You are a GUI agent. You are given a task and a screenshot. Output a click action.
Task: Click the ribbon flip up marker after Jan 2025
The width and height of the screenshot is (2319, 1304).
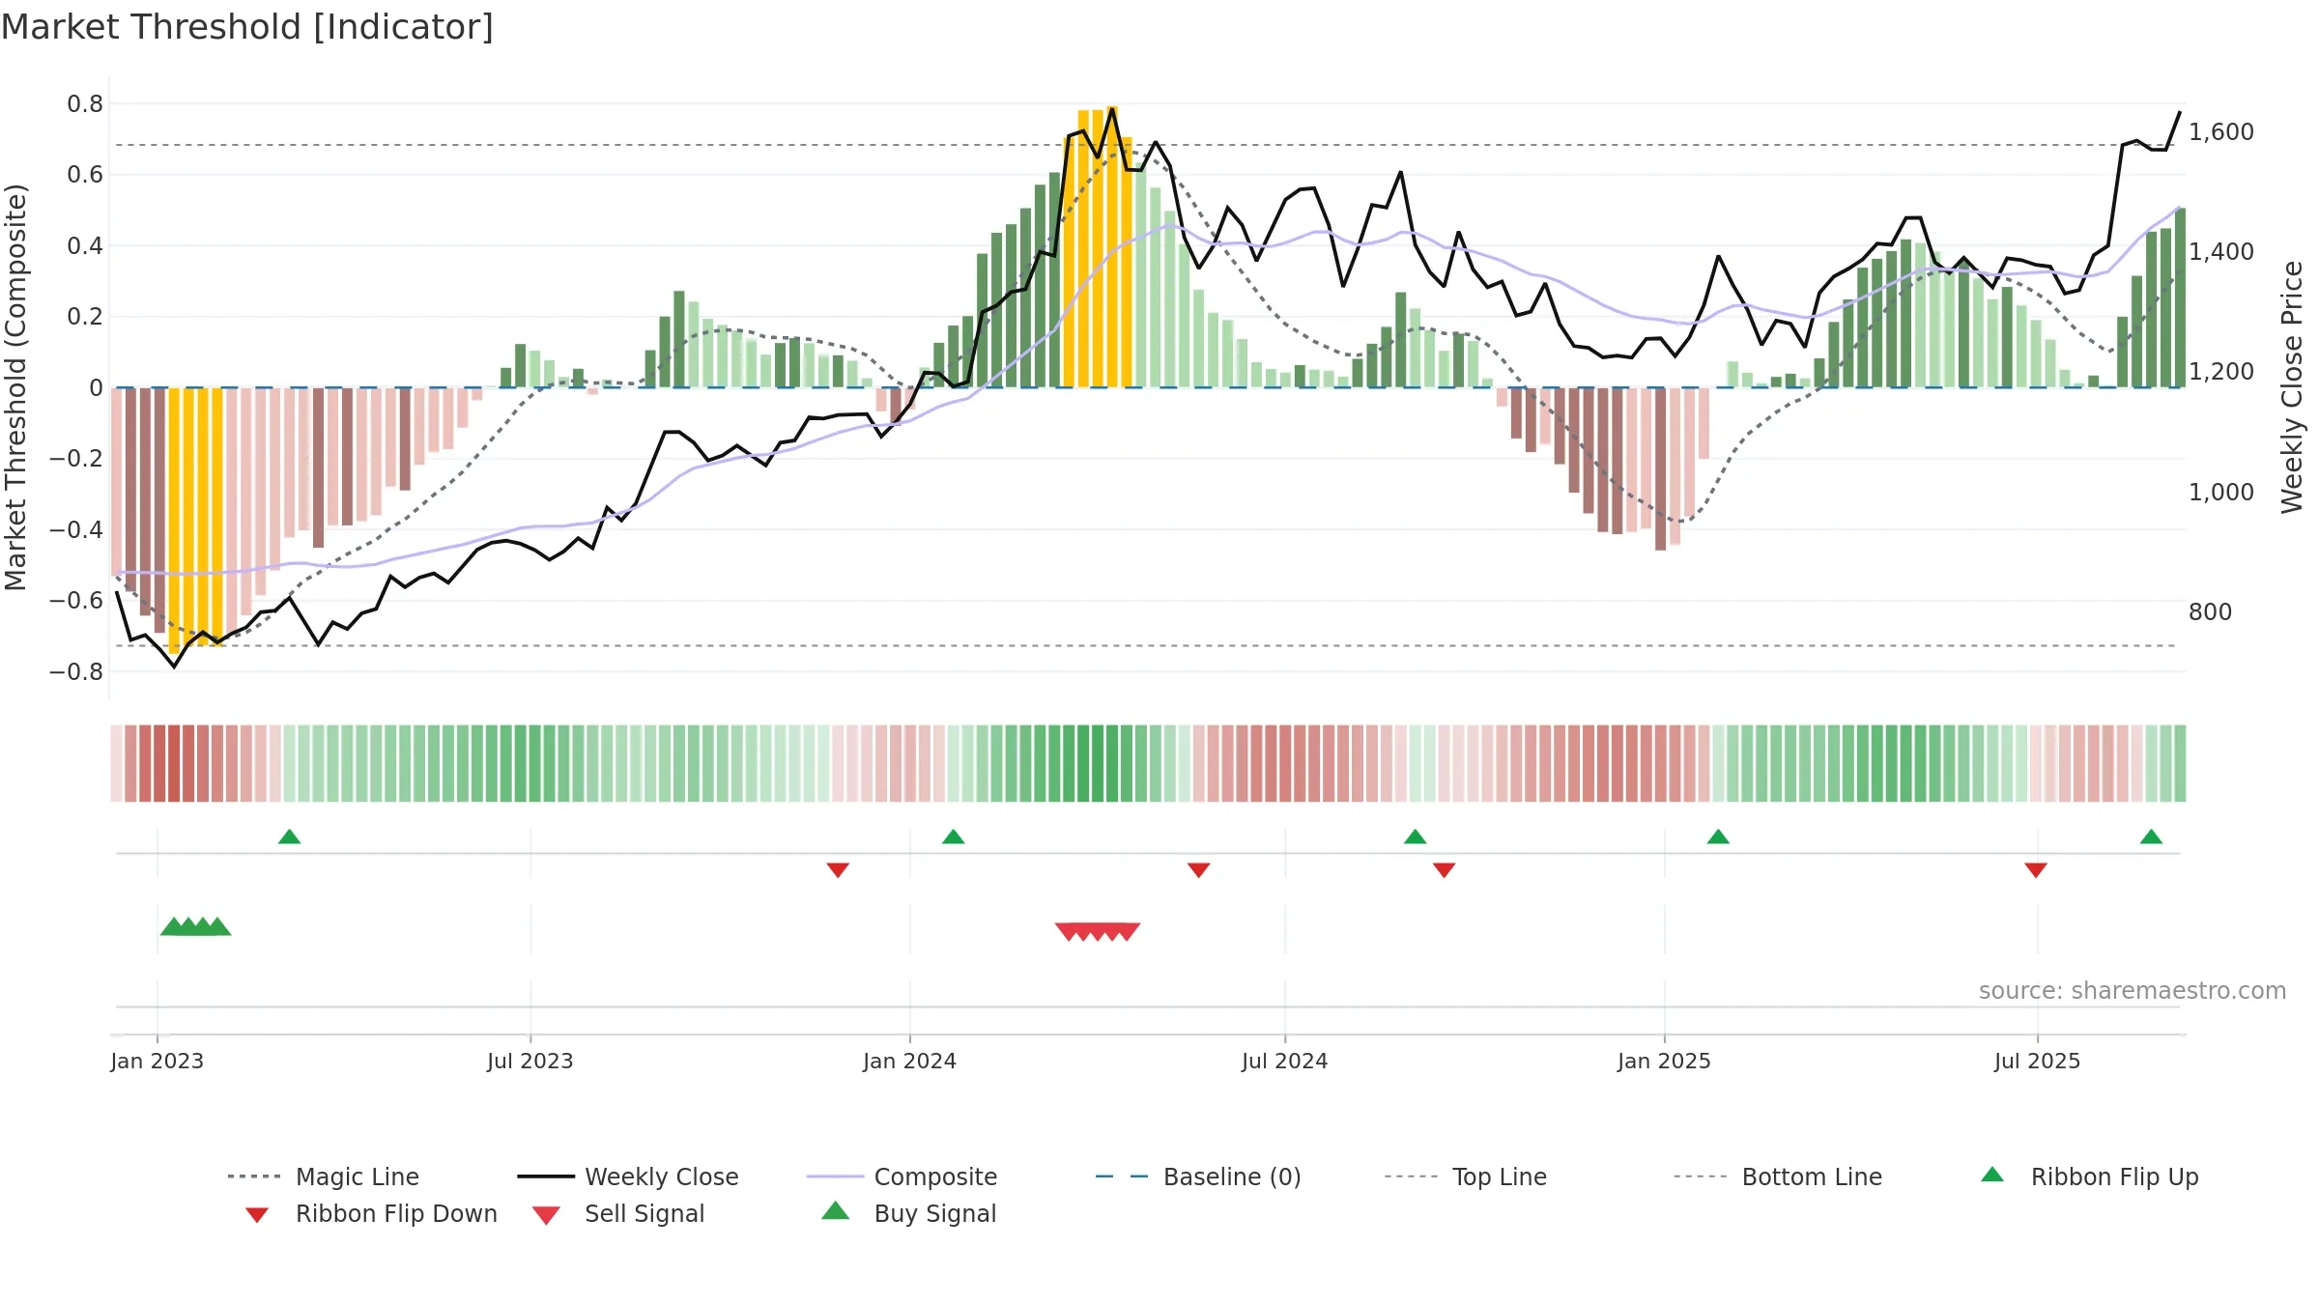(1718, 836)
